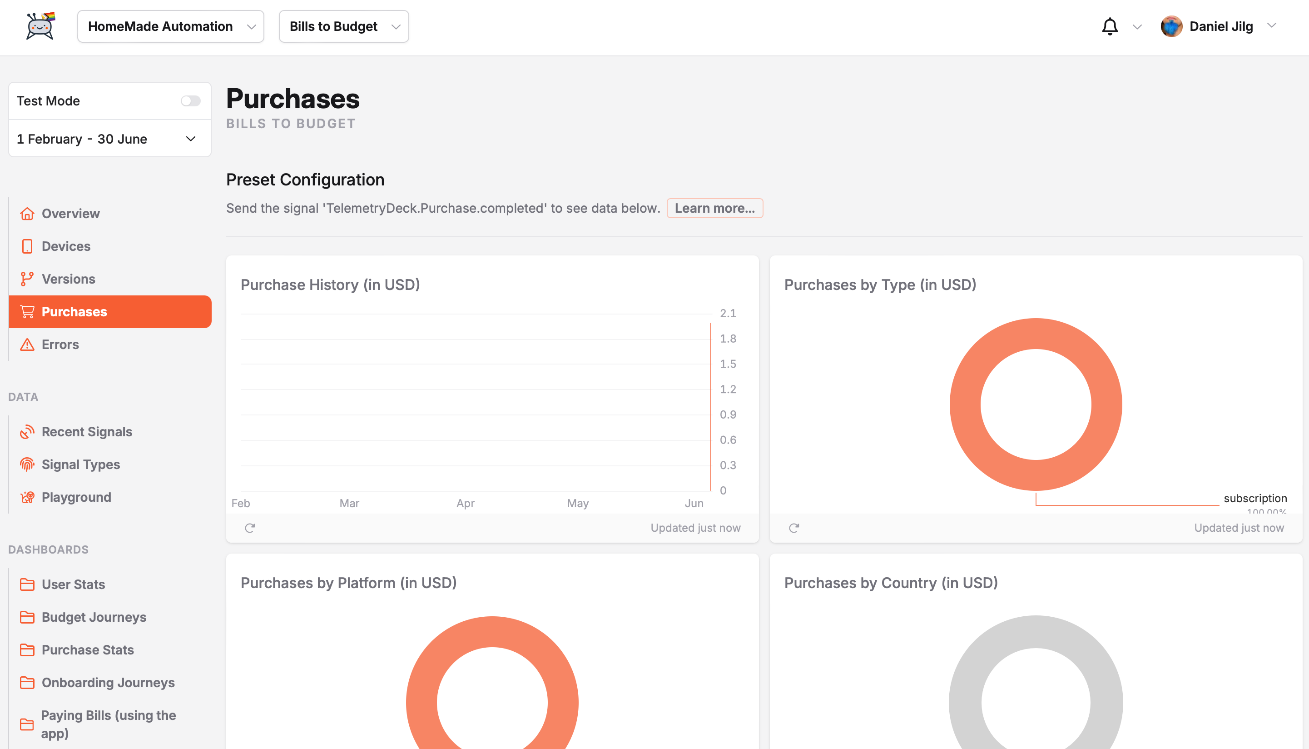This screenshot has width=1309, height=749.
Task: Expand the chevron next to the notification bell
Action: (x=1137, y=27)
